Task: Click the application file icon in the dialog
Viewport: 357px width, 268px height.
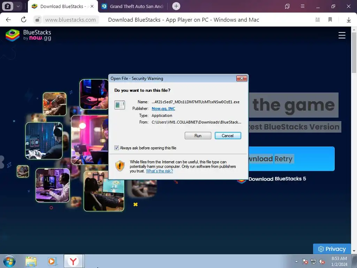Action: pyautogui.click(x=120, y=105)
